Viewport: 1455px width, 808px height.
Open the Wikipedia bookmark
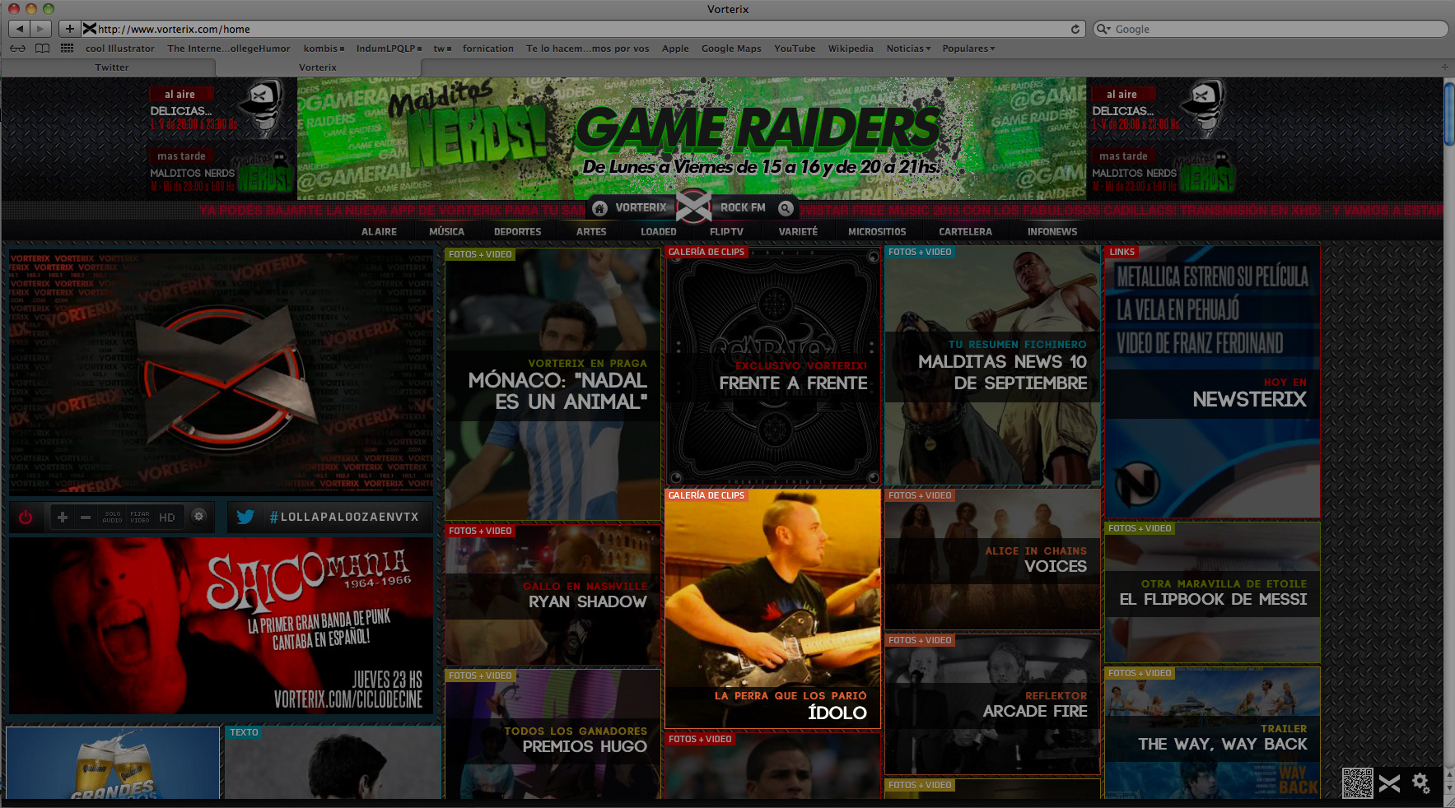click(x=851, y=49)
